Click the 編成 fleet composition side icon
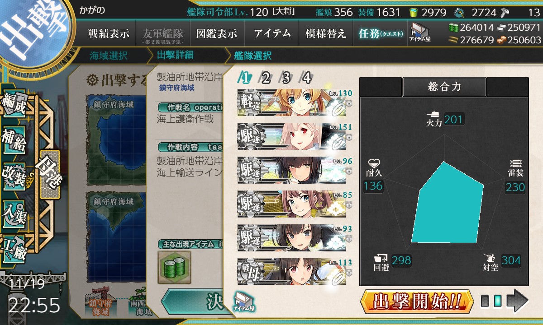543x325 pixels. coord(14,105)
